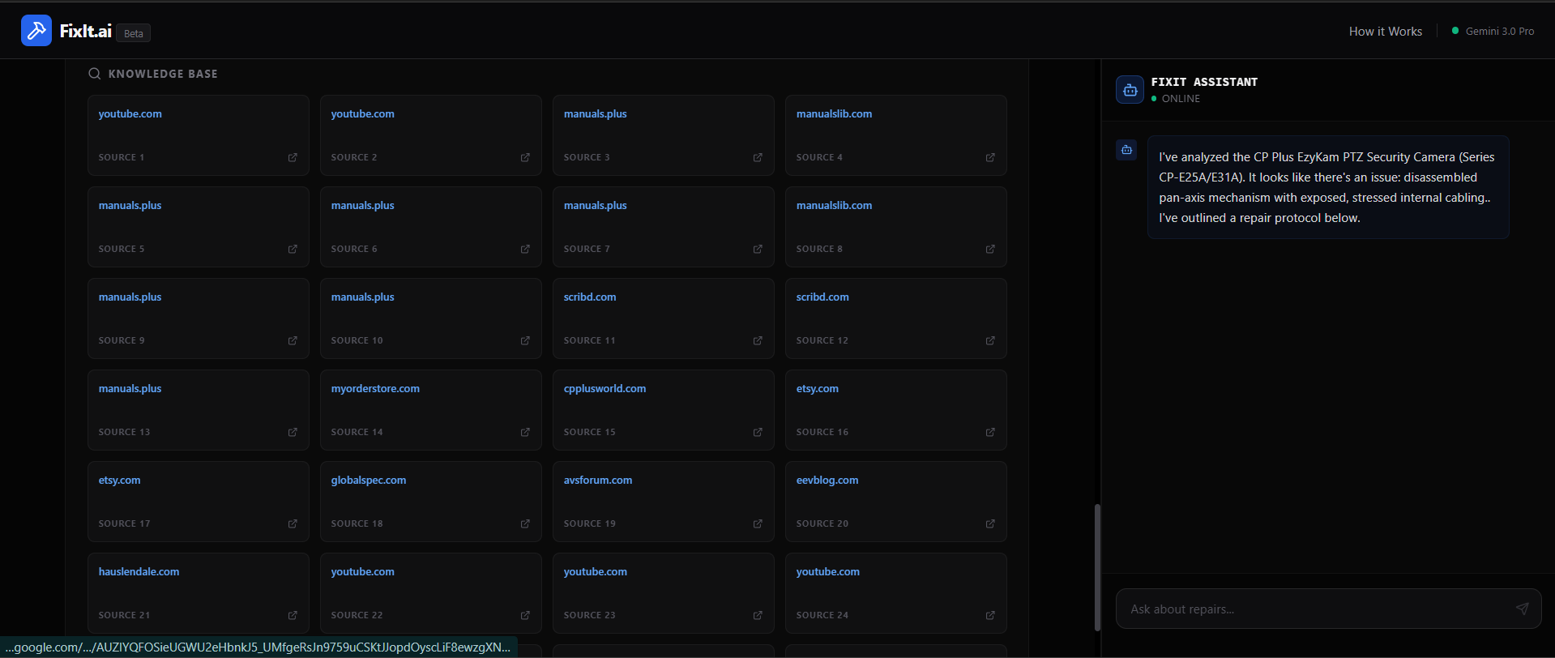Open the How it Works link
This screenshot has width=1555, height=658.
point(1386,32)
